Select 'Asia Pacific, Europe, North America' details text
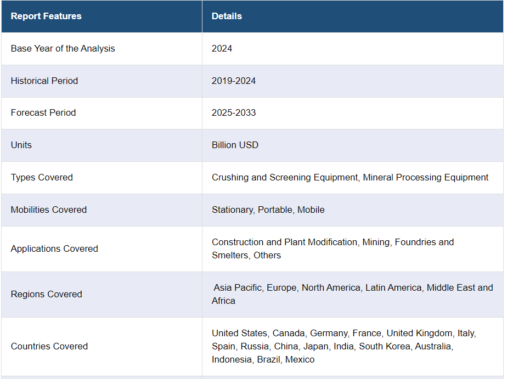Viewport: 507px width, 379px height. (x=287, y=287)
